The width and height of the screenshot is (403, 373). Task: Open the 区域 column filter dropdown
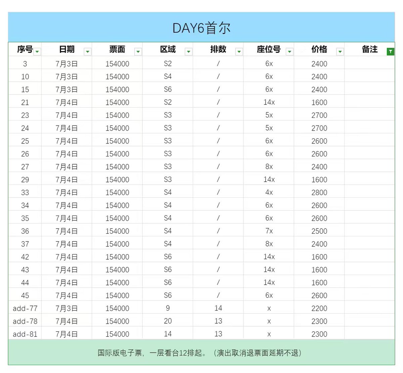coord(189,52)
